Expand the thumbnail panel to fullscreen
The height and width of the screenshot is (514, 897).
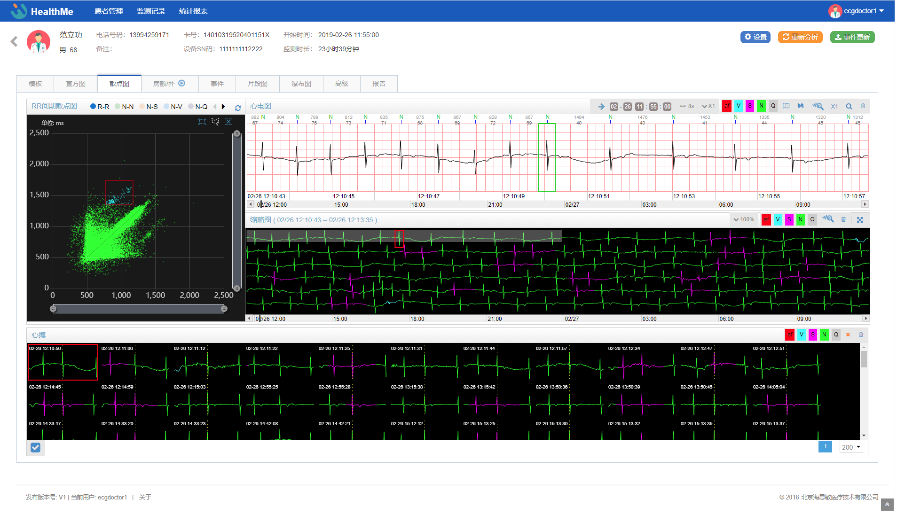tap(860, 220)
